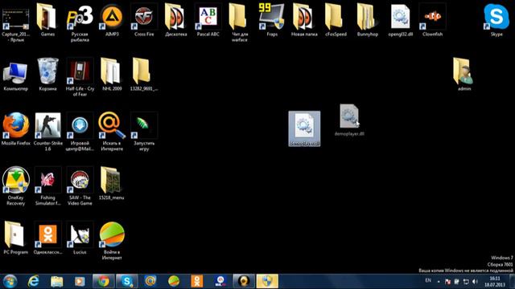Open the Skype desktop shortcut

click(496, 20)
